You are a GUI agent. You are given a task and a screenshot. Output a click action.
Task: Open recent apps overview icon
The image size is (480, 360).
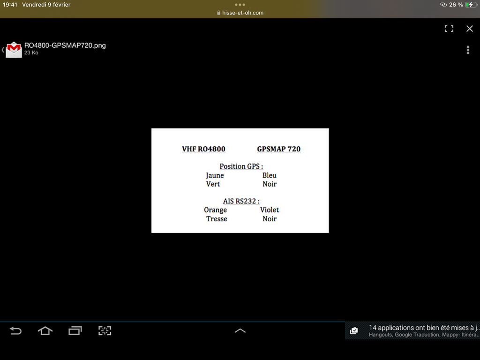click(75, 330)
